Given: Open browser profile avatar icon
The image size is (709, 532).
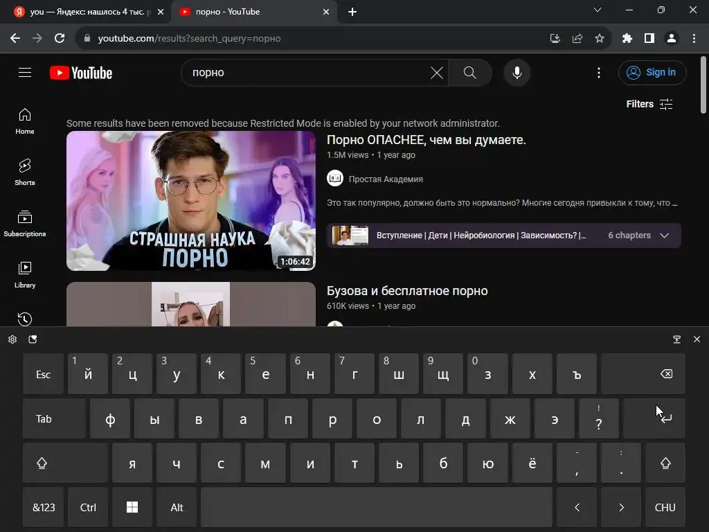Looking at the screenshot, I should pyautogui.click(x=672, y=39).
